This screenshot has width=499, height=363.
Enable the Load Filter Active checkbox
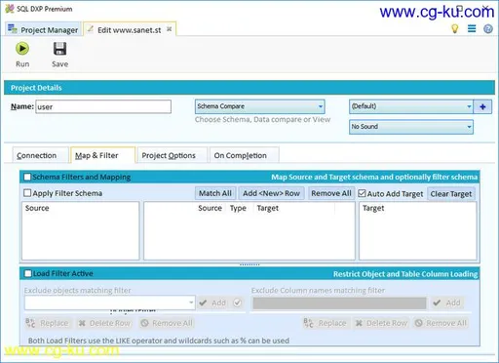(x=28, y=273)
